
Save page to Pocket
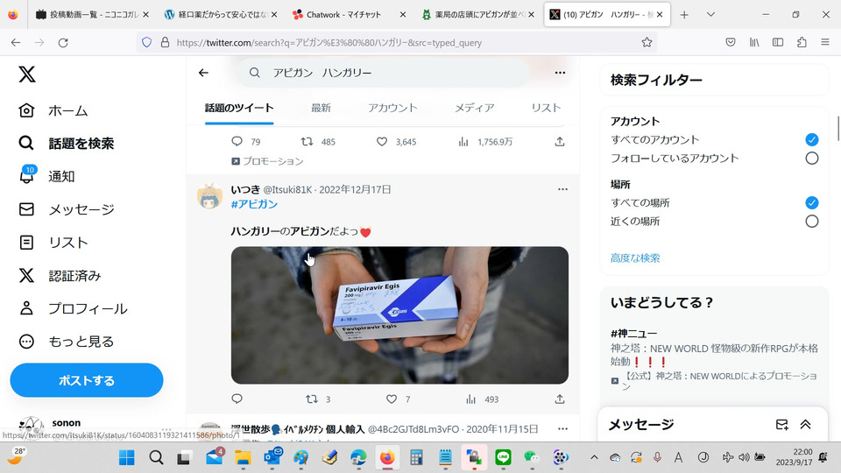click(731, 42)
